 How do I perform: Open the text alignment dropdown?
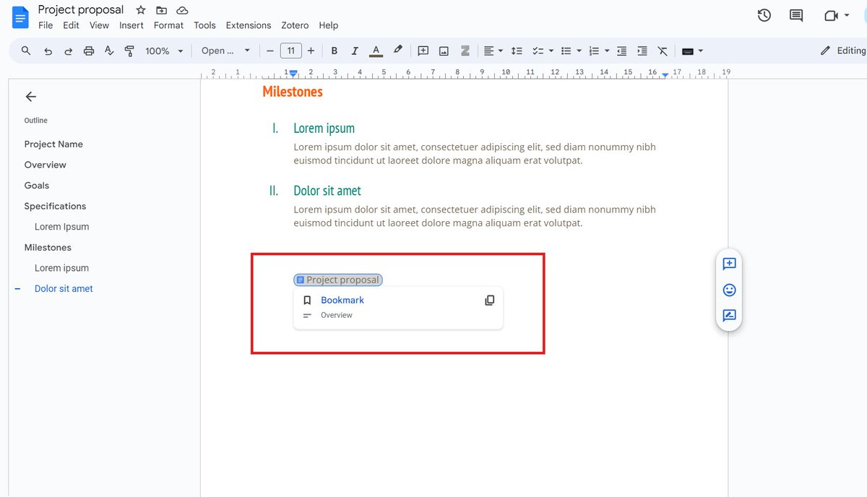[x=493, y=51]
